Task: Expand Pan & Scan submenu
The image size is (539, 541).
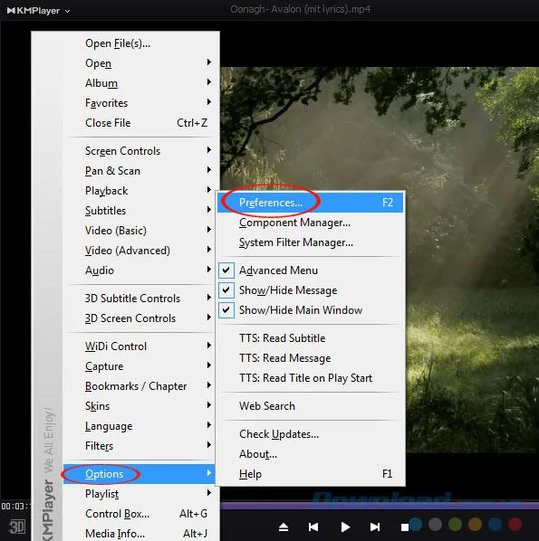Action: pyautogui.click(x=140, y=171)
